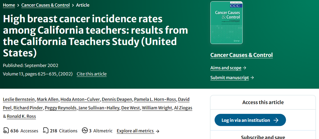Click the arrow beside Submit manuscript
The width and height of the screenshot is (319, 139).
252,78
